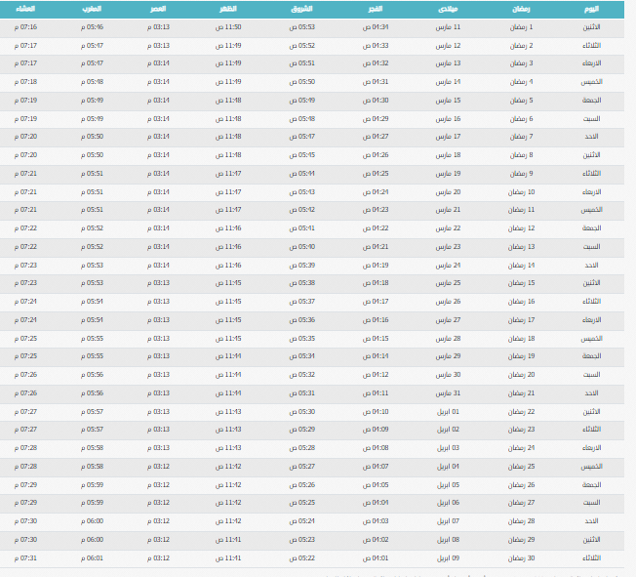Select Fajr time 04:34 in first row

pyautogui.click(x=376, y=26)
